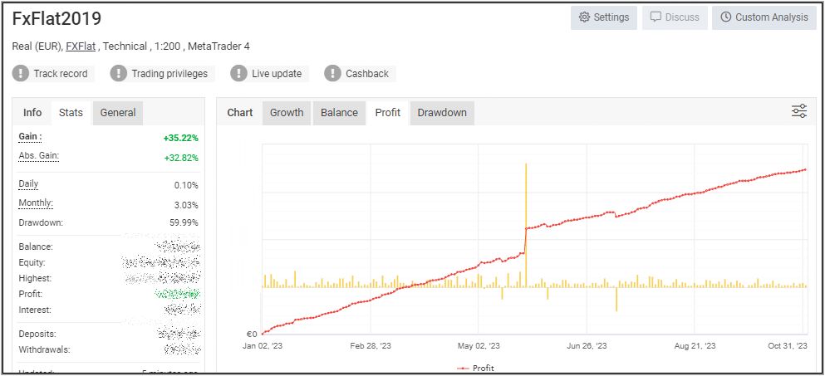This screenshot has width=825, height=376.
Task: Switch to the General tab
Action: coord(118,113)
